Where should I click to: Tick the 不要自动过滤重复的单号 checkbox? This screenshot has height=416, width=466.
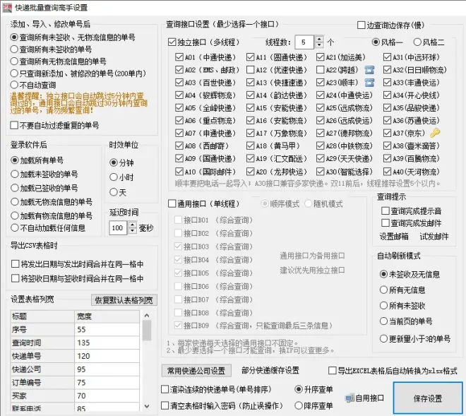[14, 125]
